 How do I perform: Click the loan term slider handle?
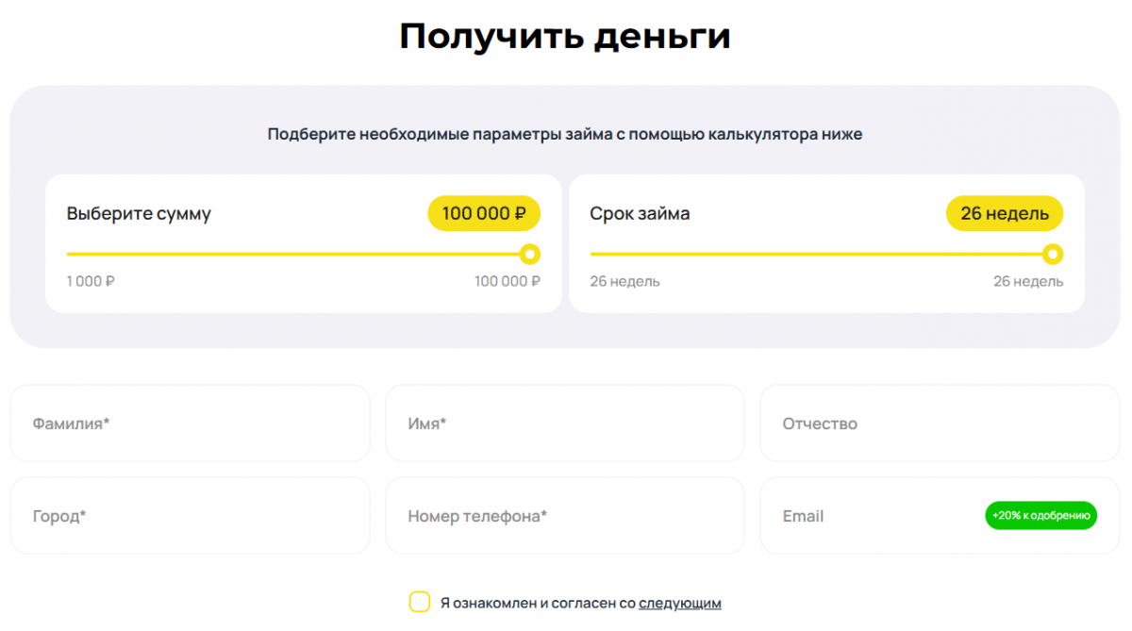click(1053, 254)
